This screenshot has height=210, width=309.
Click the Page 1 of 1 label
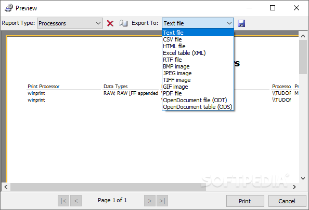(x=112, y=200)
